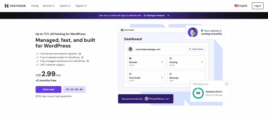Image resolution: width=268 pixels, height=116 pixels.
Task: Click the user avatar photo
Action: [x=193, y=32]
